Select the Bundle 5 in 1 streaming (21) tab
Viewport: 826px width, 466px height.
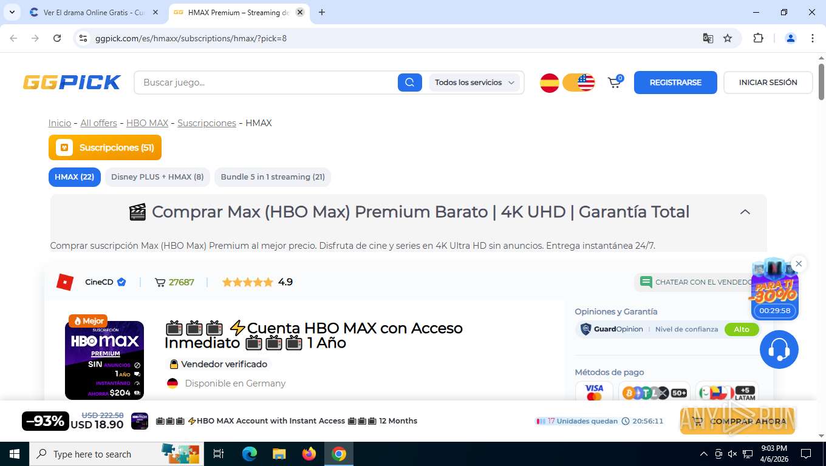(x=273, y=177)
